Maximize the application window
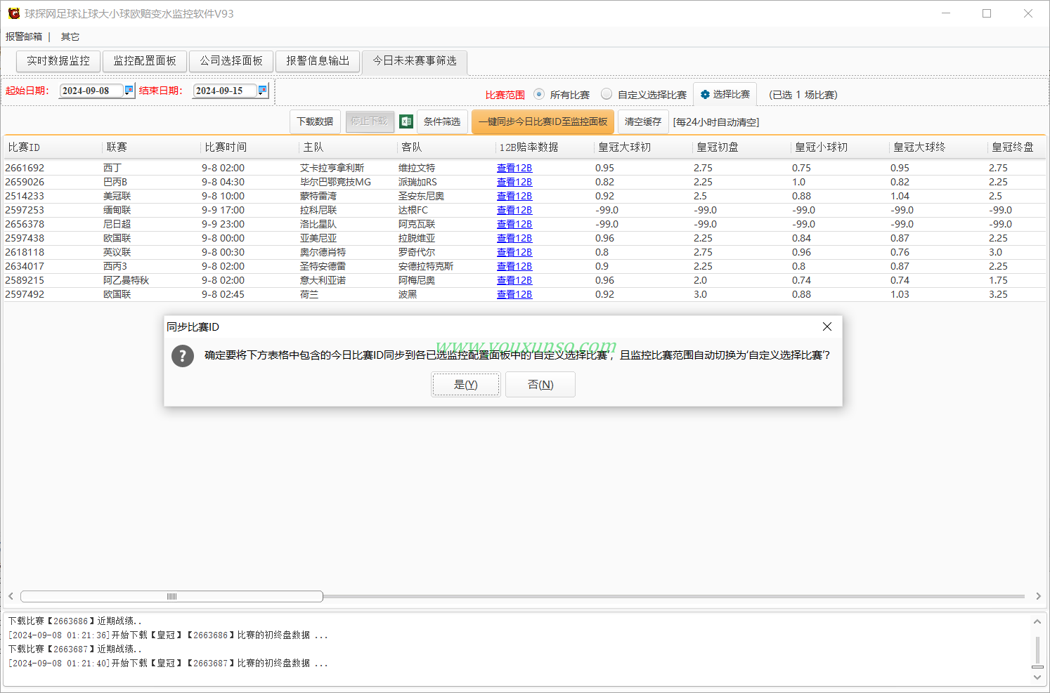 coord(987,13)
